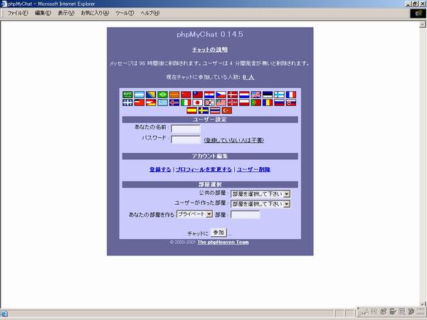The height and width of the screenshot is (320, 427).
Task: Click the ユーザー削除 link
Action: 253,169
